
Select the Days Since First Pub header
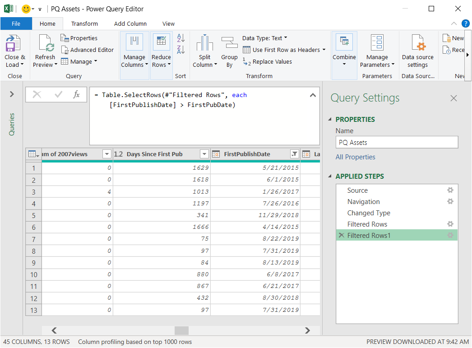[x=154, y=154]
